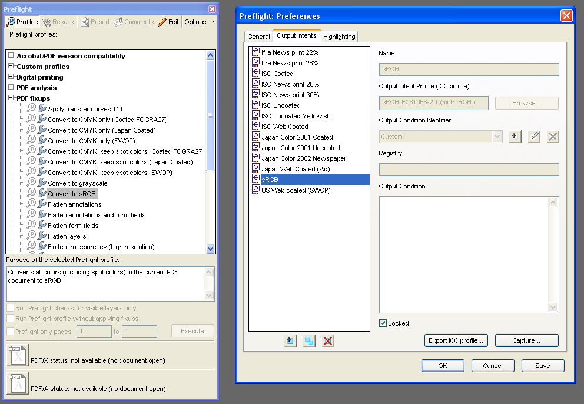This screenshot has height=404, width=584.
Task: Select Flatten transparency (high resolution) profile
Action: 101,247
